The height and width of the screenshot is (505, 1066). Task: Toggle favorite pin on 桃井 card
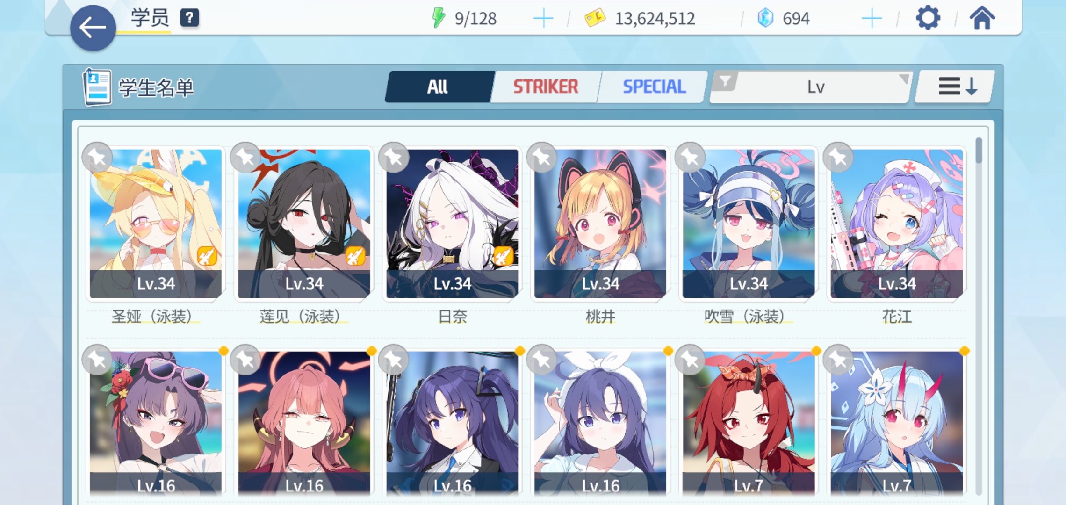tap(542, 157)
